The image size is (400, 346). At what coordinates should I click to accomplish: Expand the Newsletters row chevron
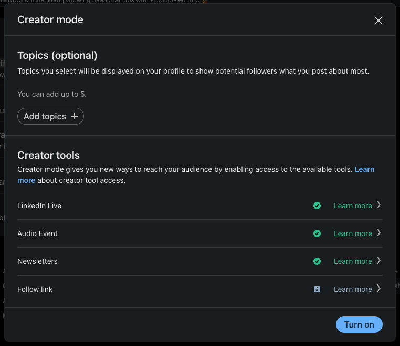(379, 261)
